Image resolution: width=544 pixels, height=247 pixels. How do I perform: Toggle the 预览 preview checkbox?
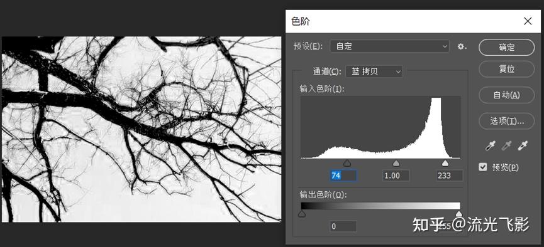coord(482,167)
